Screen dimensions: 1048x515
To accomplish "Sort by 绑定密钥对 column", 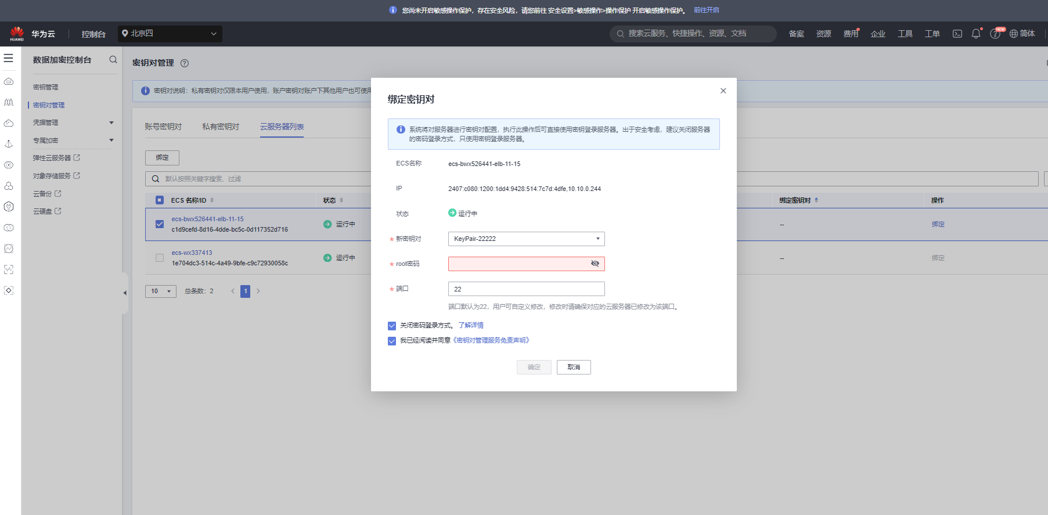I will 816,200.
